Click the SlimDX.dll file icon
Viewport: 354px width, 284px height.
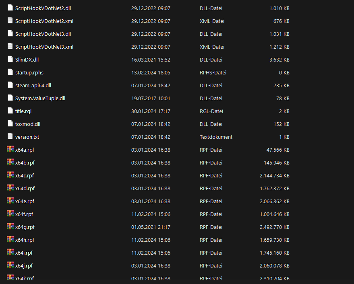[x=10, y=60]
